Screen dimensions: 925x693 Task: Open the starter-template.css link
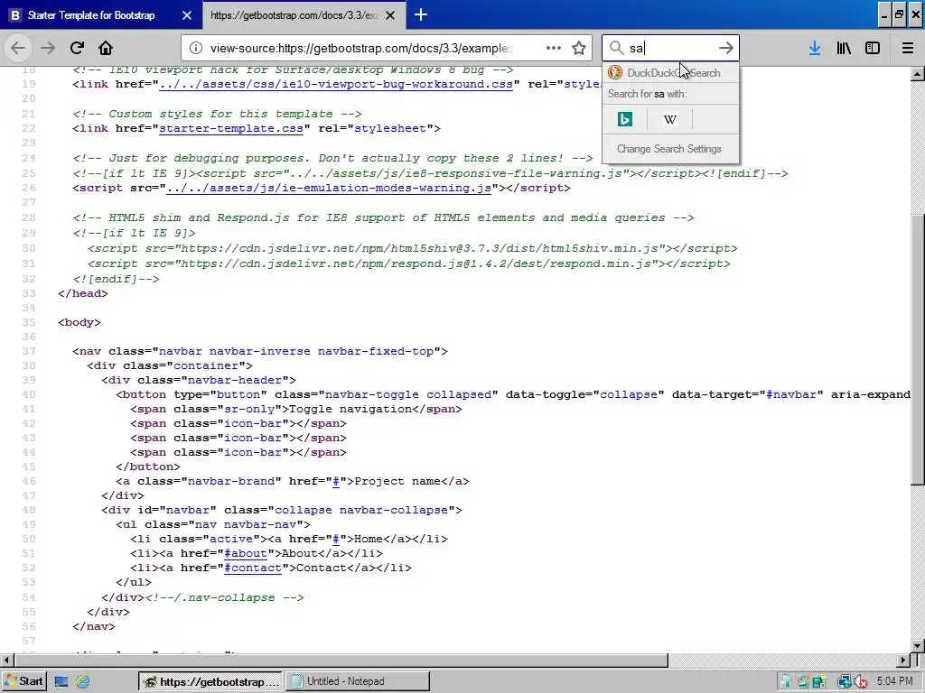click(231, 128)
